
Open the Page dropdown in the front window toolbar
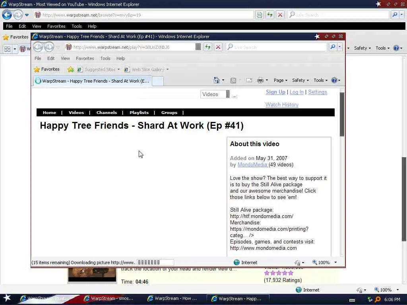pyautogui.click(x=280, y=80)
